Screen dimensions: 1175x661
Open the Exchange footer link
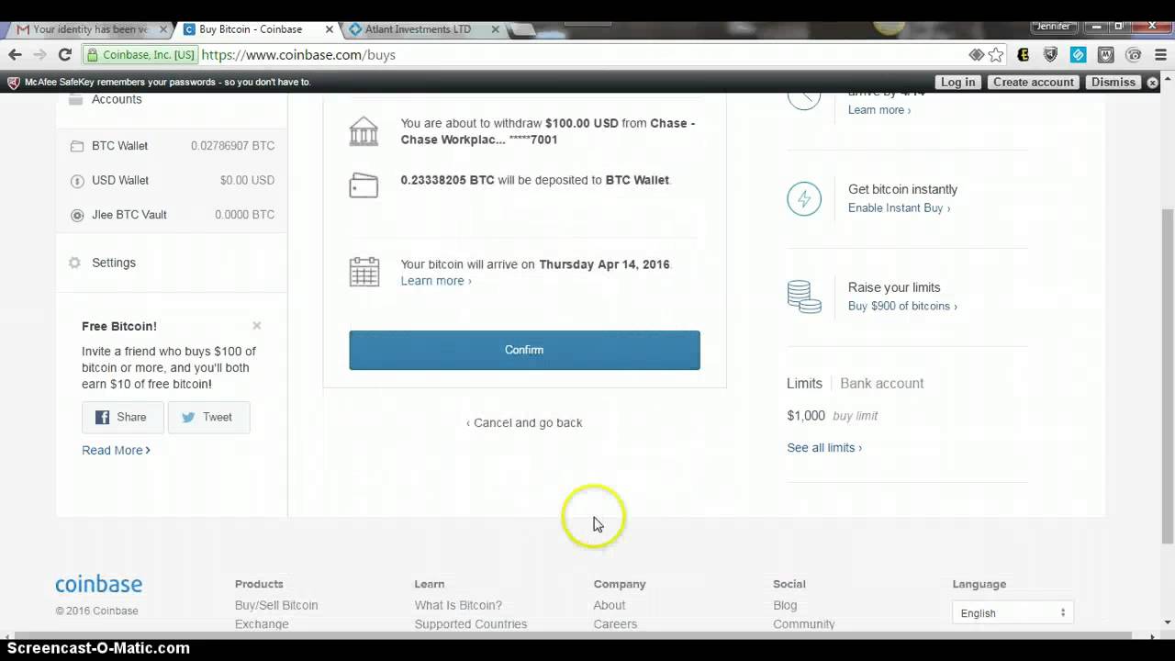tap(262, 624)
